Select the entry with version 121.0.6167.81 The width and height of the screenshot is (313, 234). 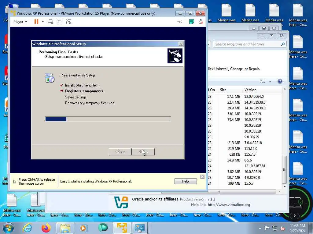pyautogui.click(x=245, y=166)
